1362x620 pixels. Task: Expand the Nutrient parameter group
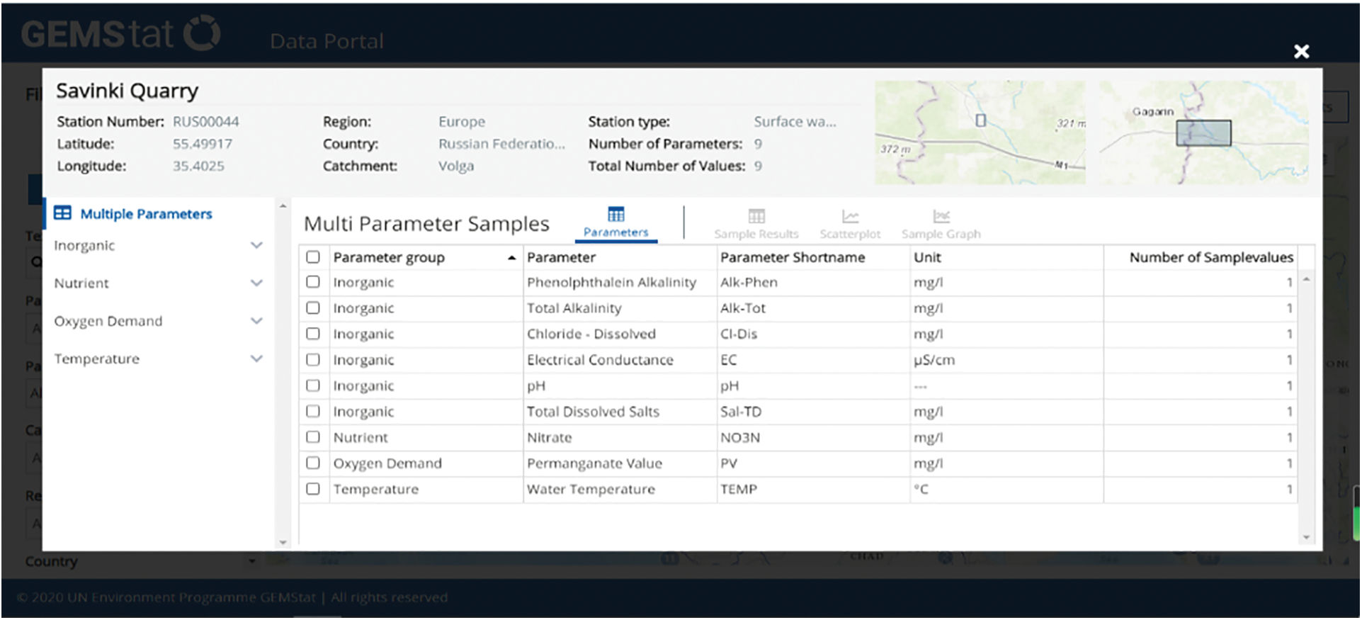click(x=256, y=283)
